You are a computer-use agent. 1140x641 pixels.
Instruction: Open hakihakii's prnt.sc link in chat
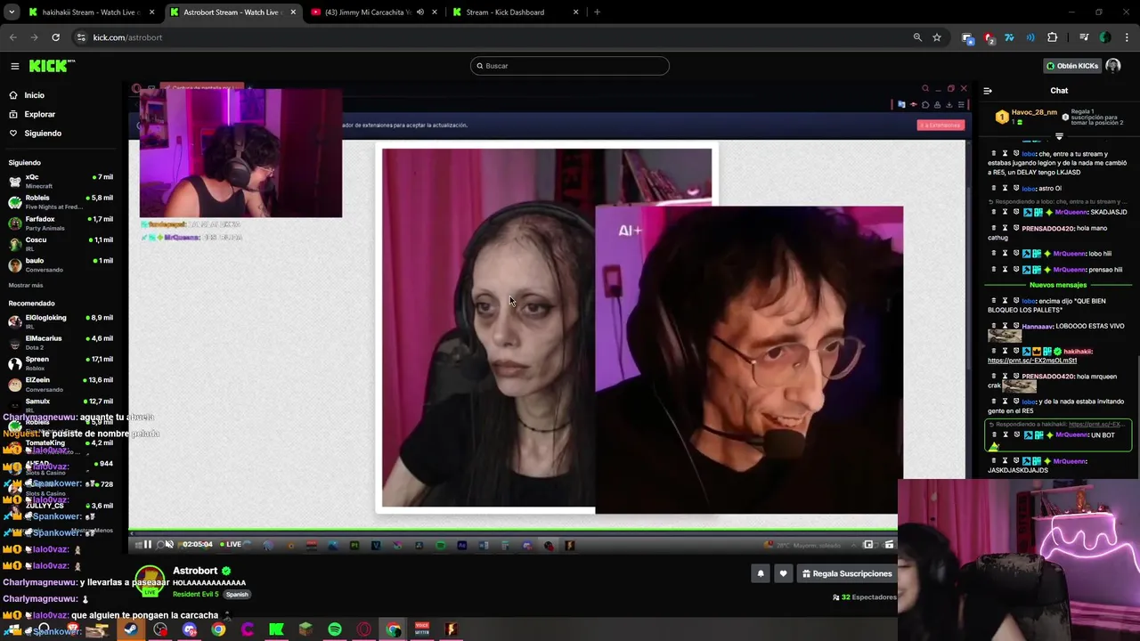point(1032,361)
